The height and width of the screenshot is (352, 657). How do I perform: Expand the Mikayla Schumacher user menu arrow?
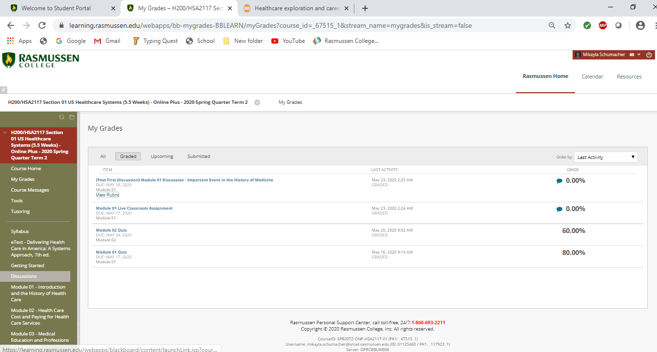639,55
